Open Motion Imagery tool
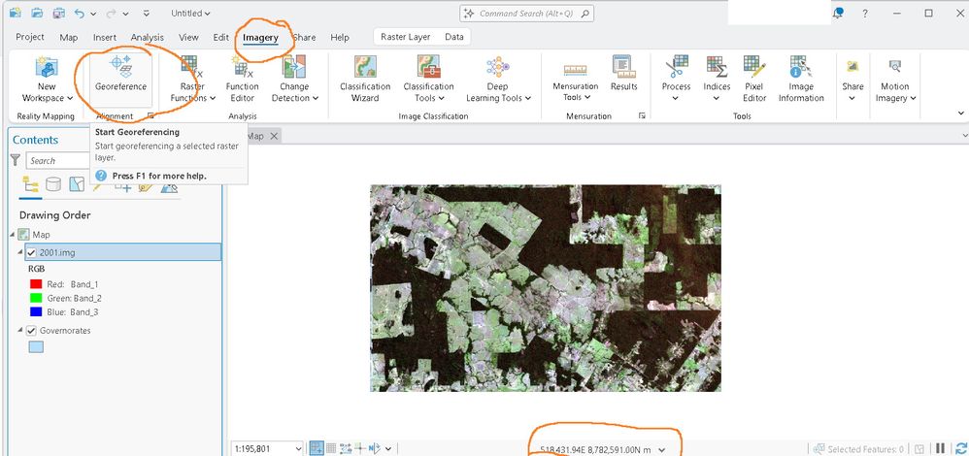 point(895,80)
